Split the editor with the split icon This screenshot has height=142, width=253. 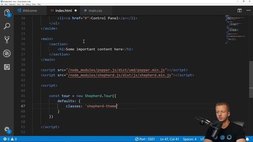point(240,11)
